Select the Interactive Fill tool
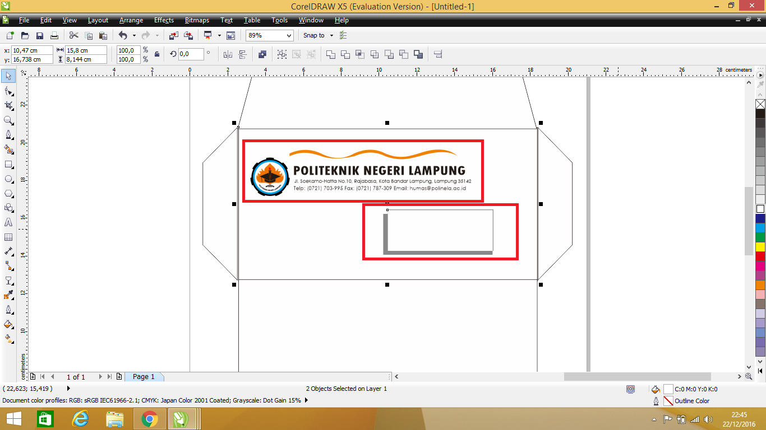Screen dimensions: 766x430 pos(8,339)
